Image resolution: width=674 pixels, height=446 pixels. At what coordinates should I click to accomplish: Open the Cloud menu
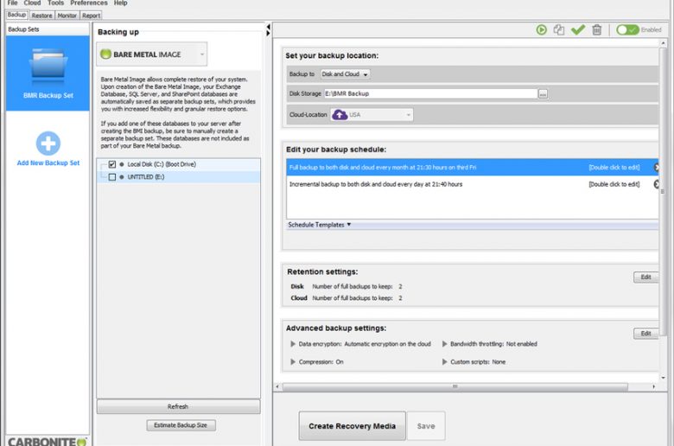click(32, 3)
